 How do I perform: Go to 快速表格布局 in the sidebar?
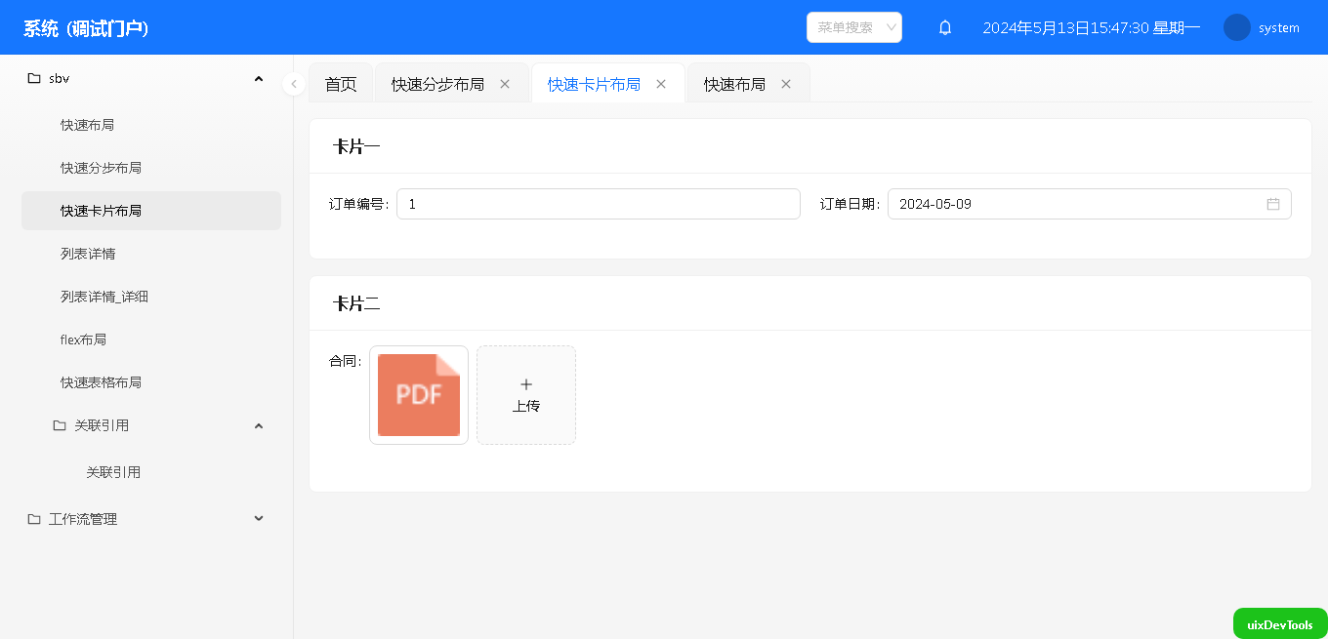[101, 382]
